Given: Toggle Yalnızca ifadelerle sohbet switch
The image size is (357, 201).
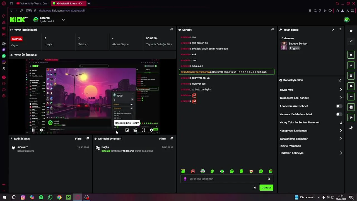Looking at the screenshot, I should pyautogui.click(x=339, y=114).
